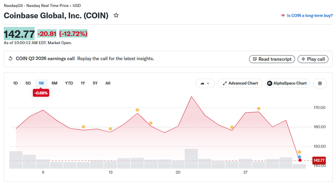This screenshot has width=336, height=183.
Task: Open the chart type dropdown
Action: coord(205,83)
